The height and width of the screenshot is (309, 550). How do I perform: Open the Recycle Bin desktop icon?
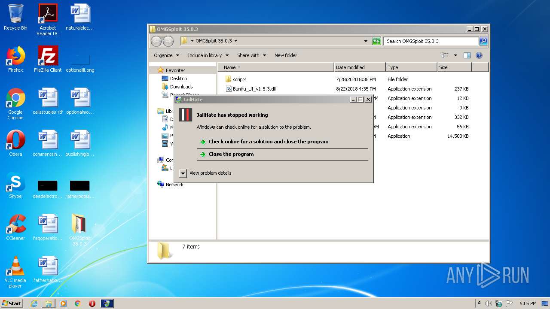click(15, 17)
